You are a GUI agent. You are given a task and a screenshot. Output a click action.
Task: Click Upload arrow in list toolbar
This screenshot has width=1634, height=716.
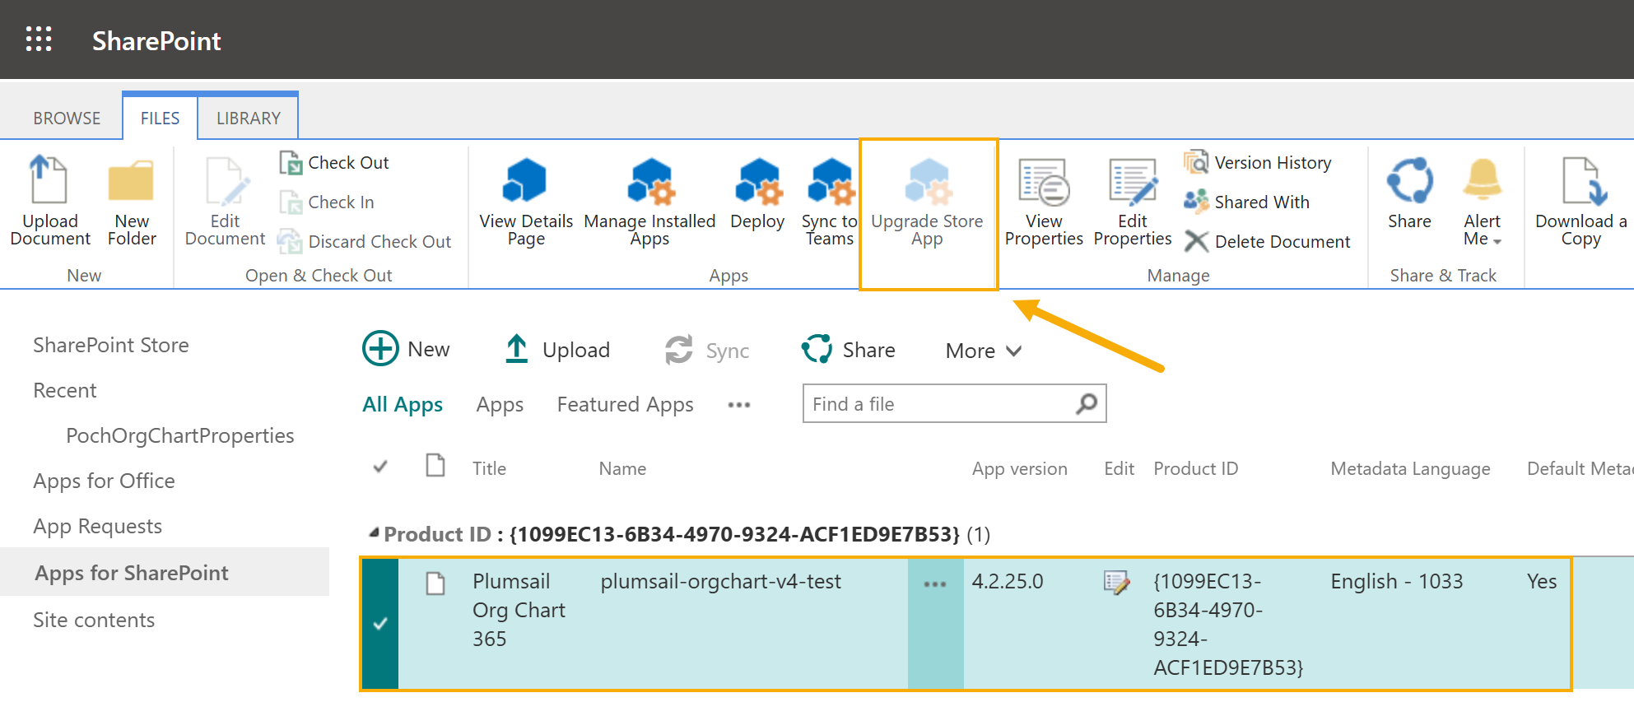pyautogui.click(x=516, y=349)
